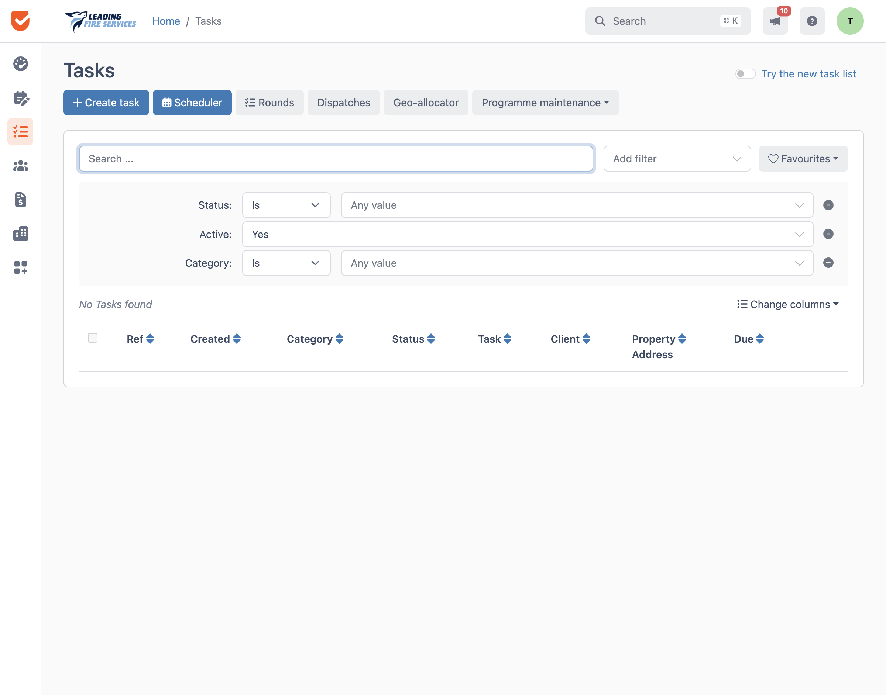Open the invoice dollar document sidebar icon
The width and height of the screenshot is (886, 695).
pyautogui.click(x=20, y=199)
